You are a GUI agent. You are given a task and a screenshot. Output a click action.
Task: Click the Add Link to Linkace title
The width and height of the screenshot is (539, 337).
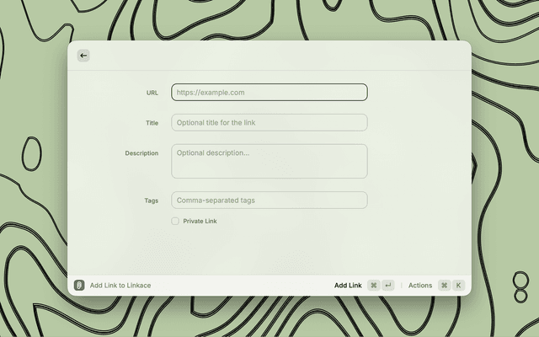click(120, 286)
